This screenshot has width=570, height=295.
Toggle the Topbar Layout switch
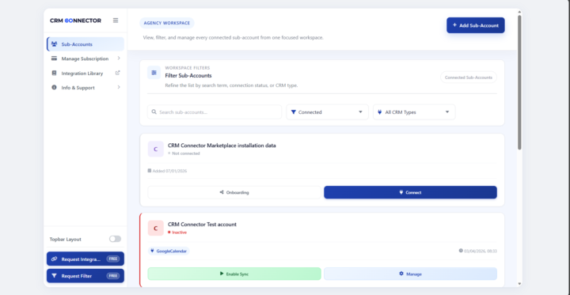coord(115,239)
